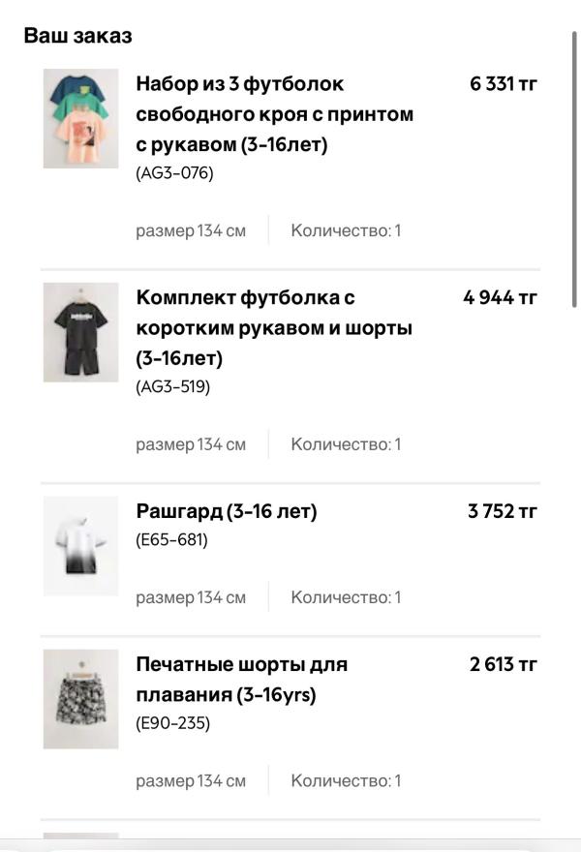Tap the 3 752 тг price
This screenshot has height=852, width=581.
[x=503, y=510]
